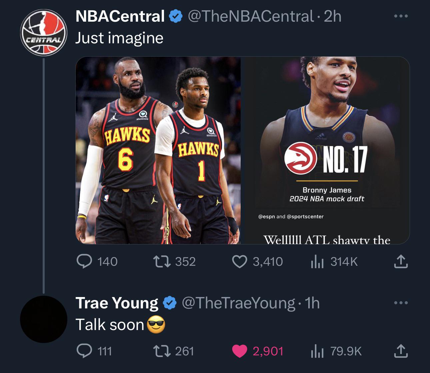Unlike Trae Young's tweet
The width and height of the screenshot is (430, 373).
click(239, 351)
